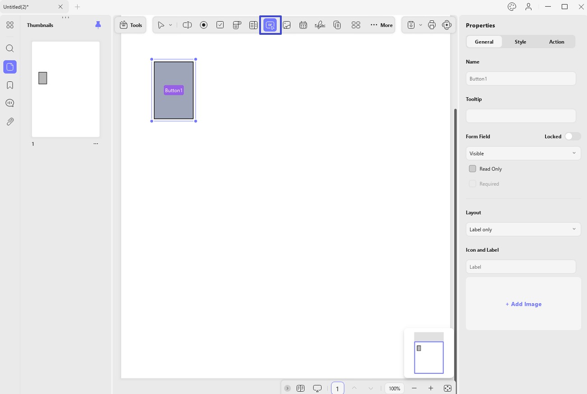
Task: Click the Label input field
Action: pyautogui.click(x=521, y=267)
